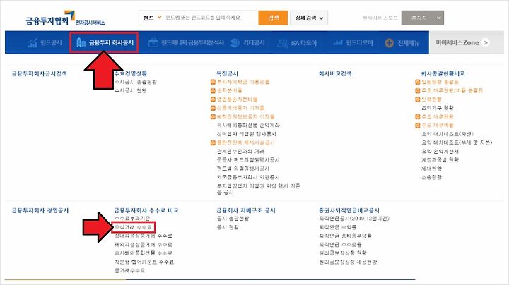Viewport: 509px width, 285px height.
Task: Open 수시공시 총괄현황 link
Action: pos(136,82)
